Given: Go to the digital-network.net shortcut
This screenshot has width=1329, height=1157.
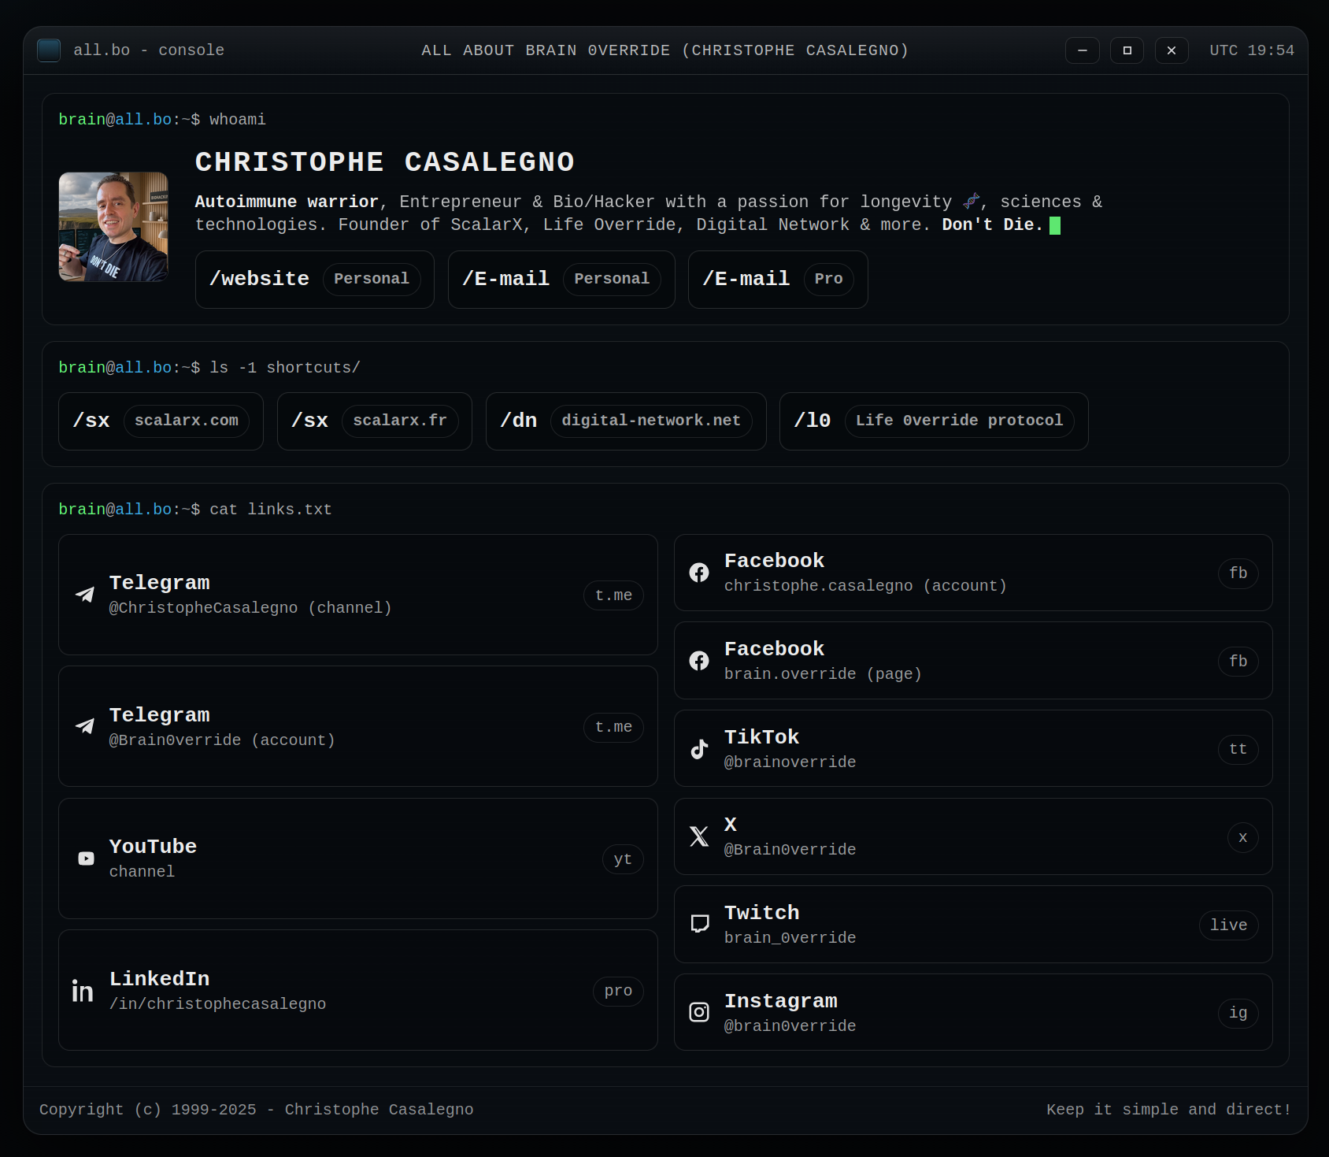Looking at the screenshot, I should click(625, 421).
